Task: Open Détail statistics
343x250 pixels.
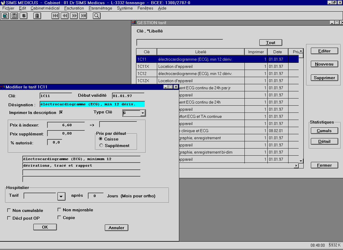Action: 325,141
